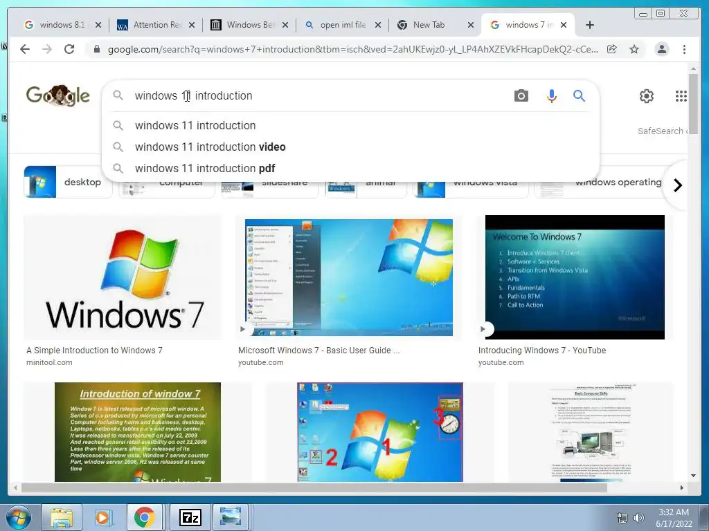Bookmark this page with the star icon
Viewport: 709px width, 531px height.
pyautogui.click(x=634, y=49)
